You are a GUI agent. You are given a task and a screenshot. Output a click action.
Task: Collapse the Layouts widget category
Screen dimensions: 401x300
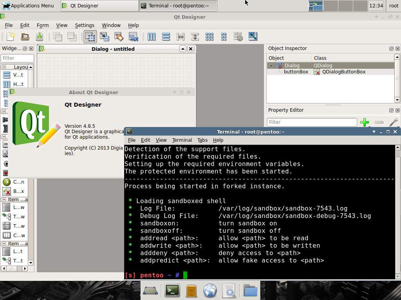(x=4, y=67)
